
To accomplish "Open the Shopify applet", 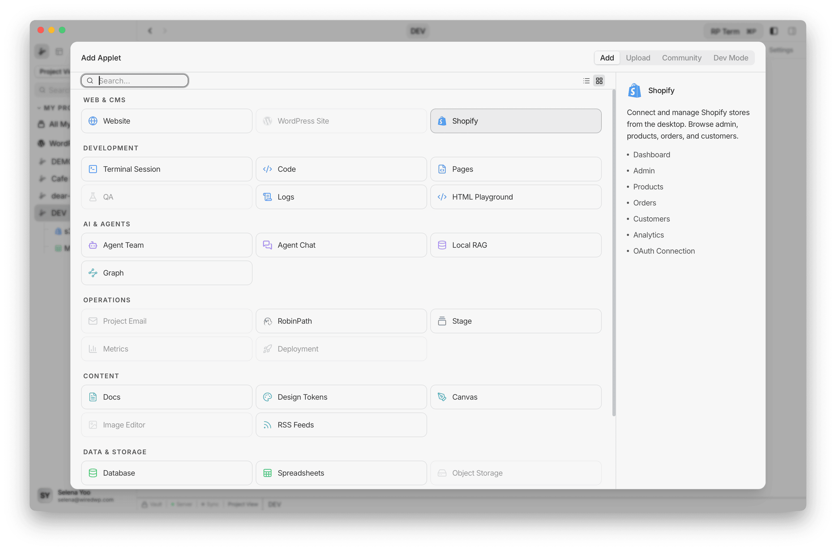I will [x=515, y=121].
